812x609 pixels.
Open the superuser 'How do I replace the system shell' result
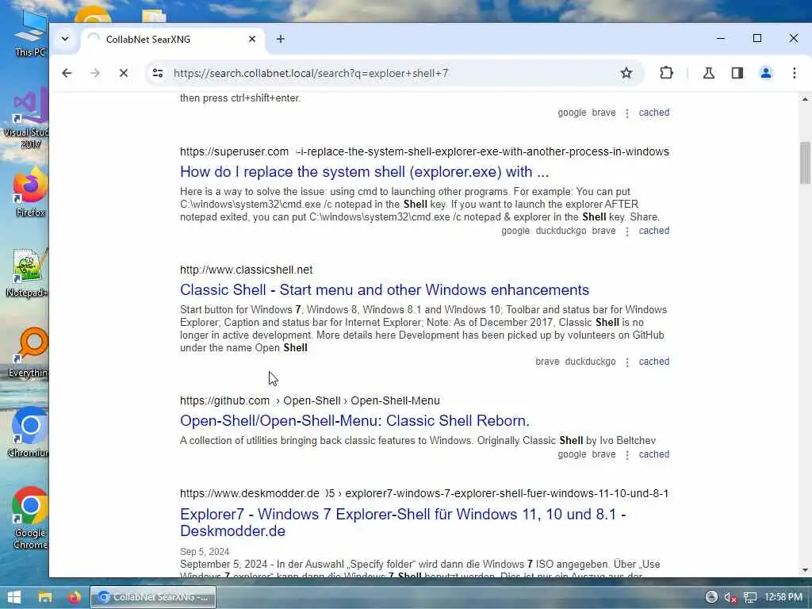pos(364,171)
